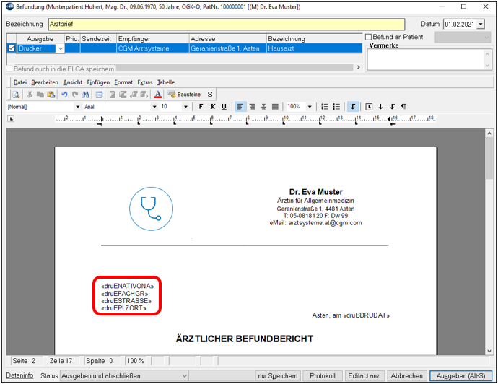Image resolution: width=498 pixels, height=384 pixels.
Task: Open the font size 10 dropdown
Action: (185, 107)
